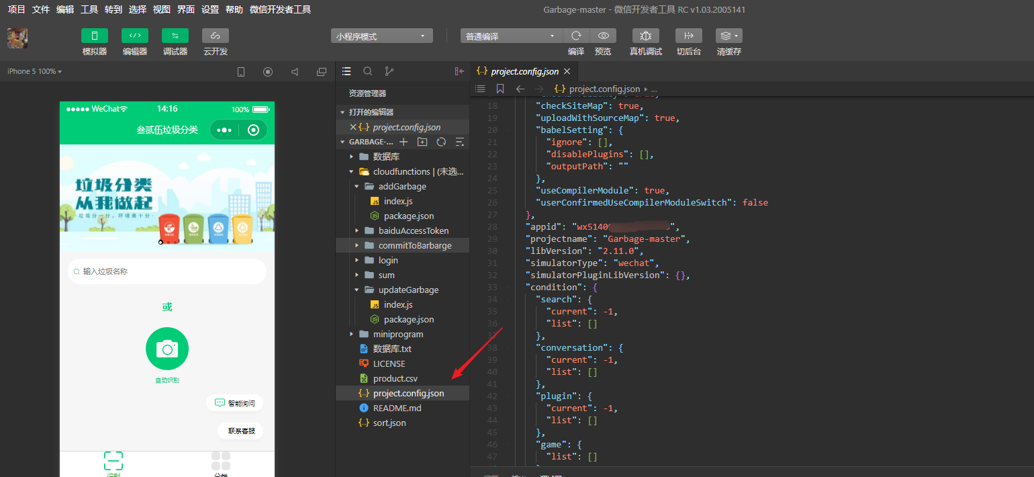Toggle the debugger panel button
The height and width of the screenshot is (477, 1034).
coord(175,36)
